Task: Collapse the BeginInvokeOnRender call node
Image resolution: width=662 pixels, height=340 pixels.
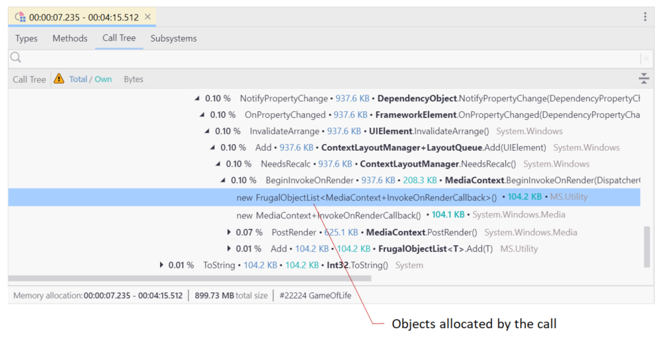Action: pyautogui.click(x=224, y=180)
